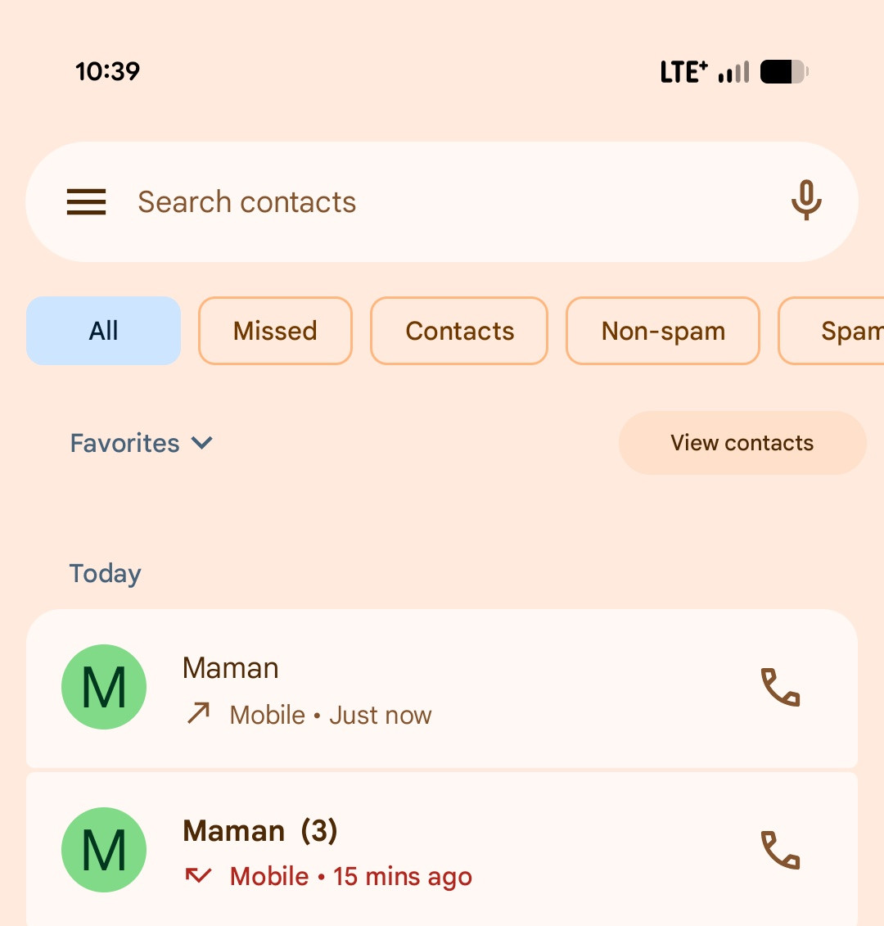Screen dimensions: 884x926
Task: Call Maman from the Just now entry
Action: (x=780, y=688)
